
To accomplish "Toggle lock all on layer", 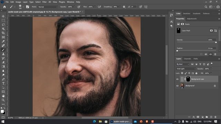I will pyautogui.click(x=196, y=73).
